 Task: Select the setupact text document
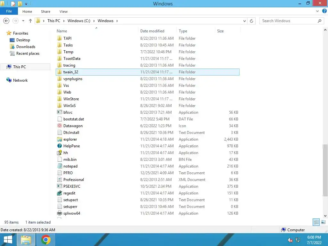147,200
